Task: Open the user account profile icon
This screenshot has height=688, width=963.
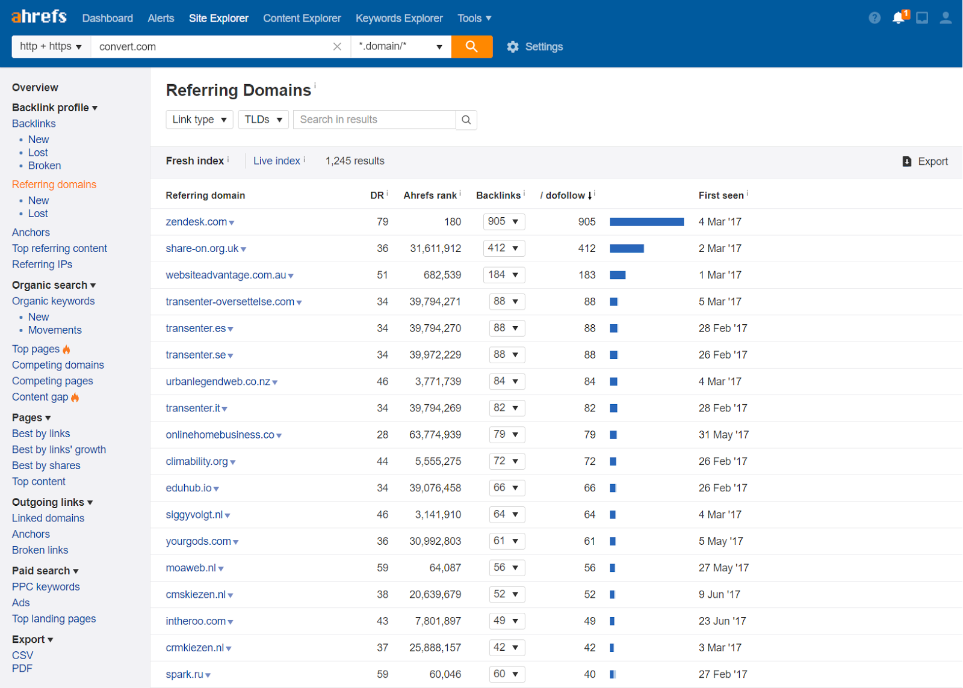Action: [x=946, y=18]
